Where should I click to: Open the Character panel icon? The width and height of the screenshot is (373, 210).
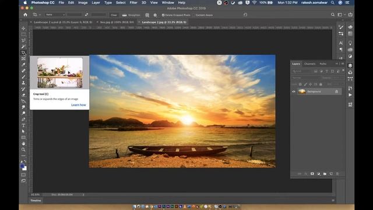341,43
